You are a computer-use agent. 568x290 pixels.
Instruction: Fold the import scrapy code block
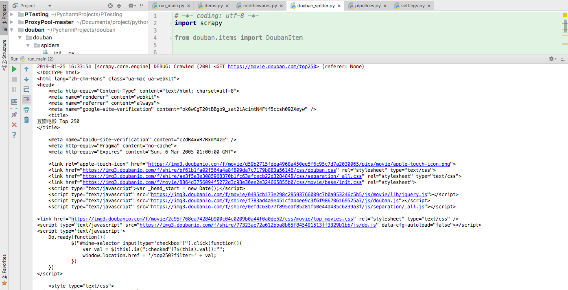click(172, 23)
